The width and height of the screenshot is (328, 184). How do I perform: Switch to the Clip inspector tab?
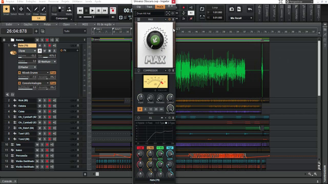(139, 7)
